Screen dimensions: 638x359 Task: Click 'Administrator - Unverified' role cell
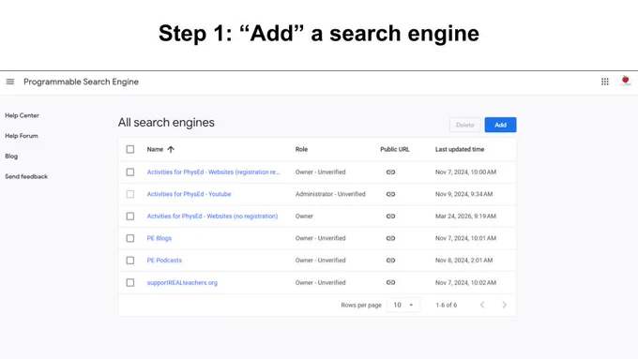pyautogui.click(x=330, y=194)
